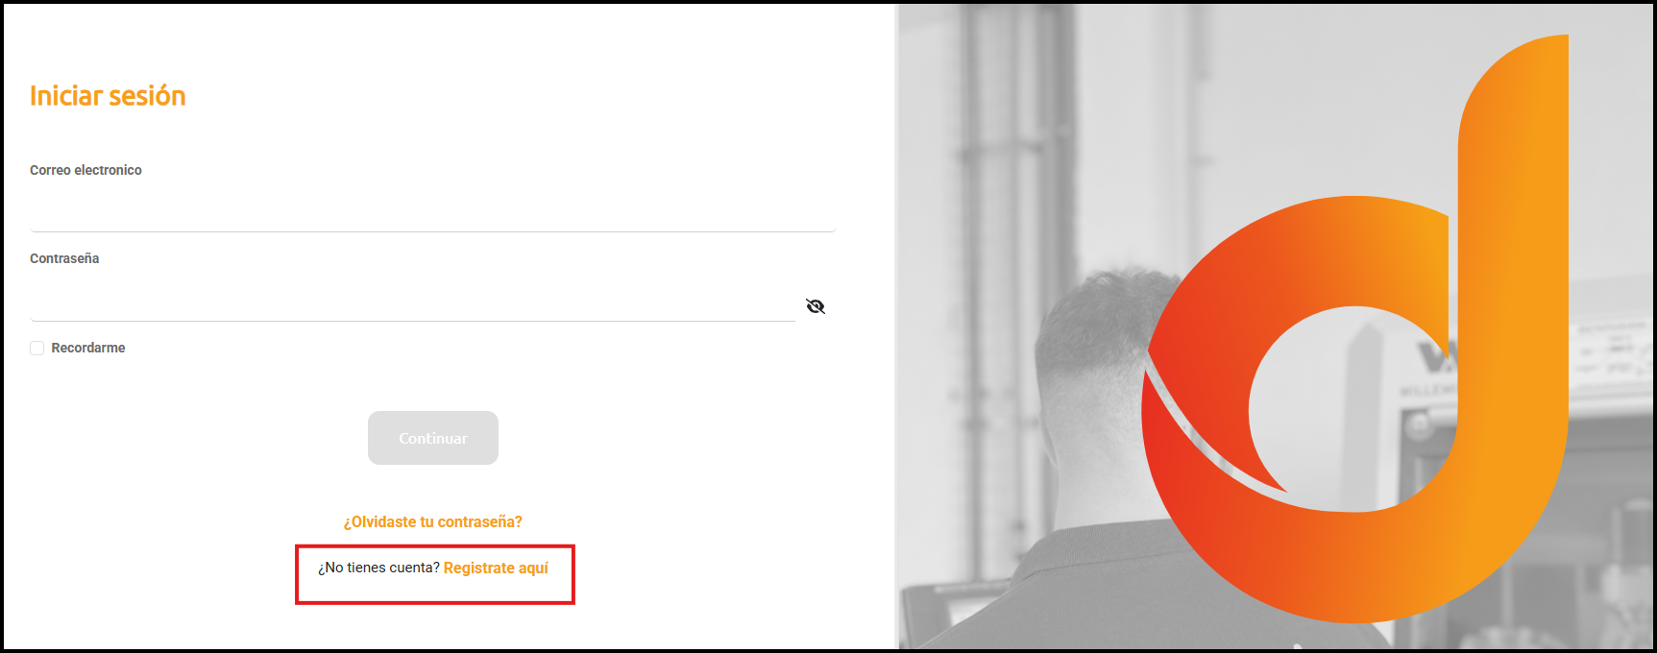
Task: Click the Recordarme label text
Action: (88, 348)
